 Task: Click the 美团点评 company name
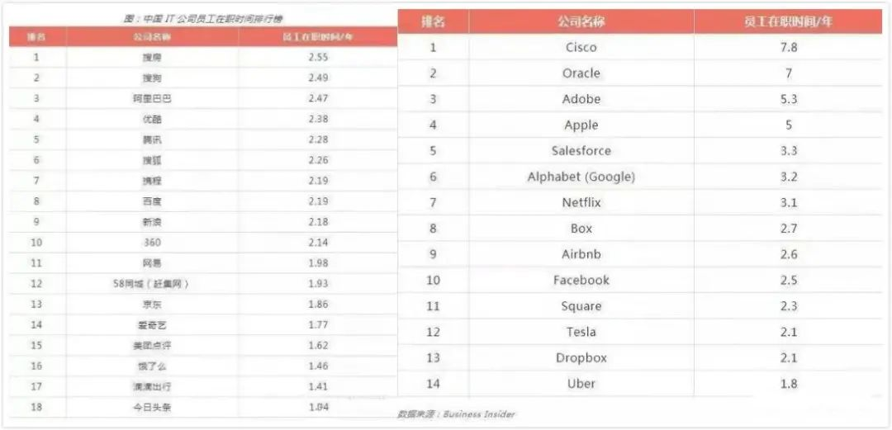[151, 345]
